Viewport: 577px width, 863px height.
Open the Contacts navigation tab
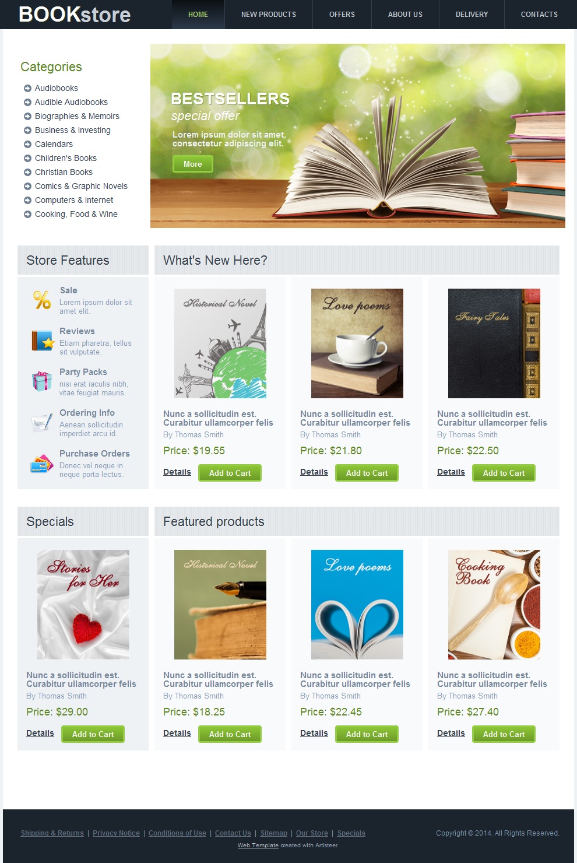coord(539,15)
